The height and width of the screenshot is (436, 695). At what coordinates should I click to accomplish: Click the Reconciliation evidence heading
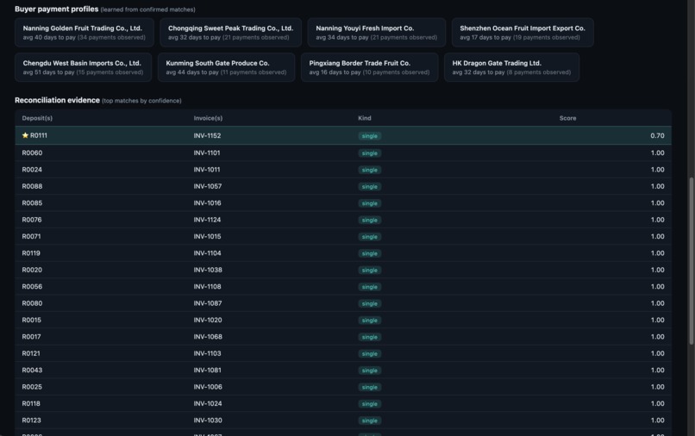[x=57, y=100]
